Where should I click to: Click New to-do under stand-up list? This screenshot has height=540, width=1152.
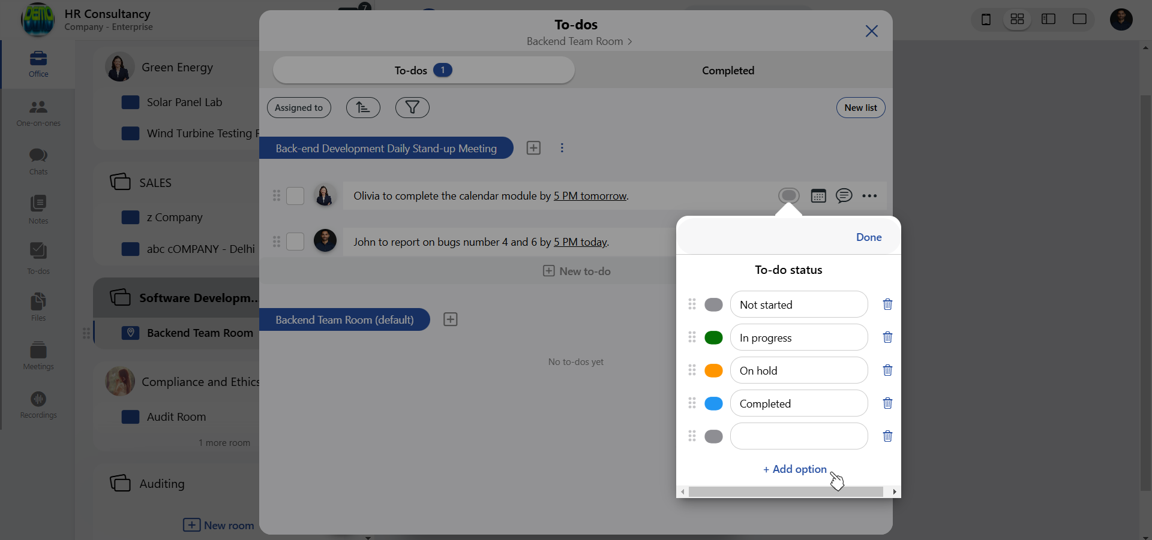pos(576,271)
